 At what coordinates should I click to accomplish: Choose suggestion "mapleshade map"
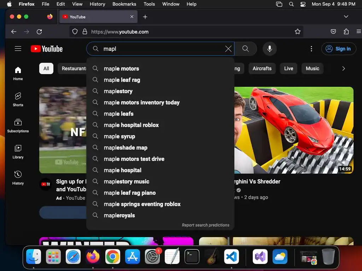160,147
